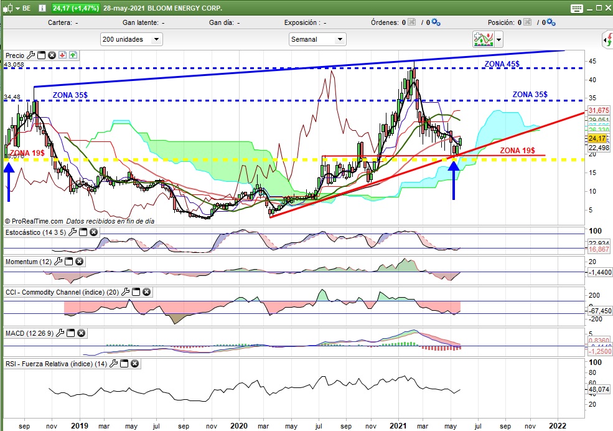Viewport: 613px width, 431px height.
Task: Maximize the RSI panel window icon
Action: coord(124,364)
